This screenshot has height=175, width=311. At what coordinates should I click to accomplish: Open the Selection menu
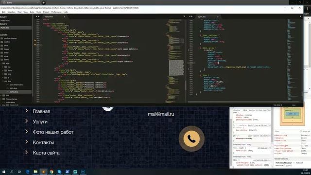click(11, 12)
